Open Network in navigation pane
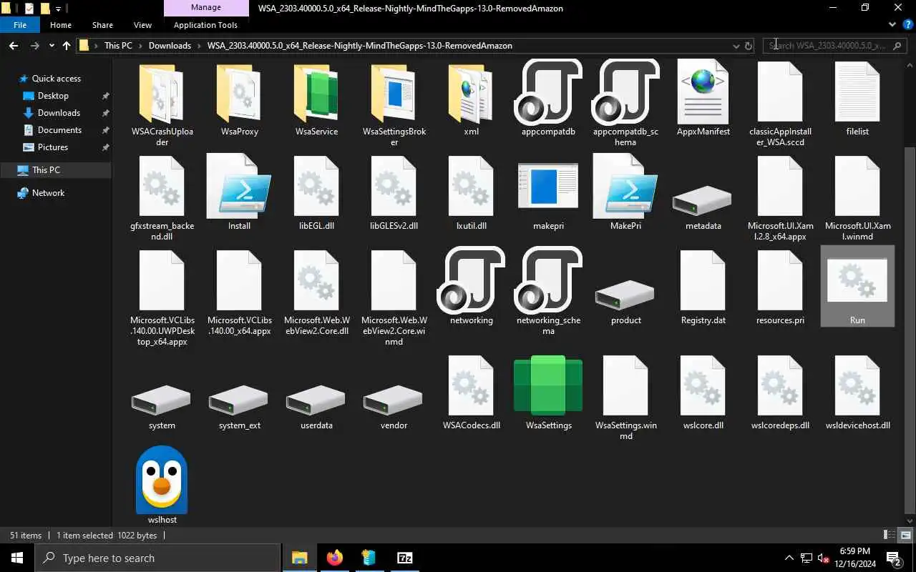Screen dimensions: 916x572 point(48,193)
